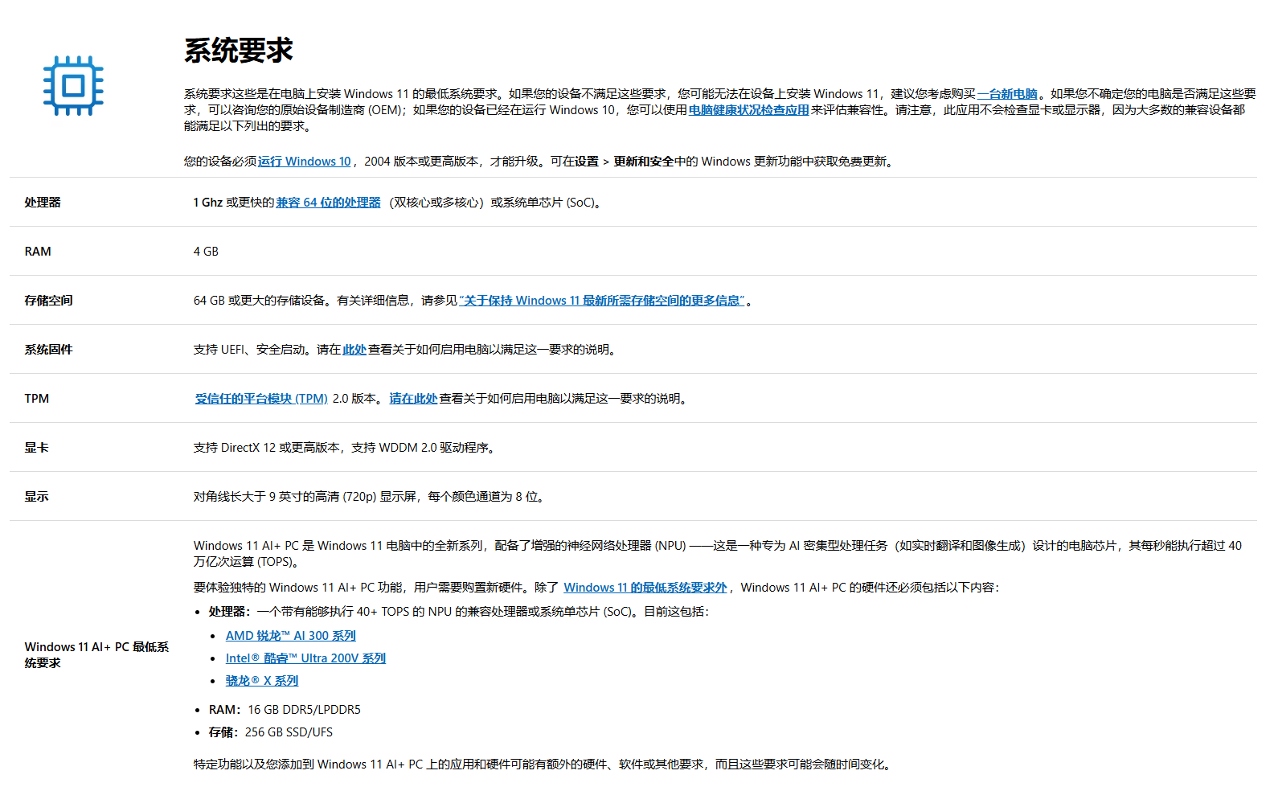Click the 此处 link in 系统固件 row
This screenshot has height=787, width=1270.
tap(354, 350)
